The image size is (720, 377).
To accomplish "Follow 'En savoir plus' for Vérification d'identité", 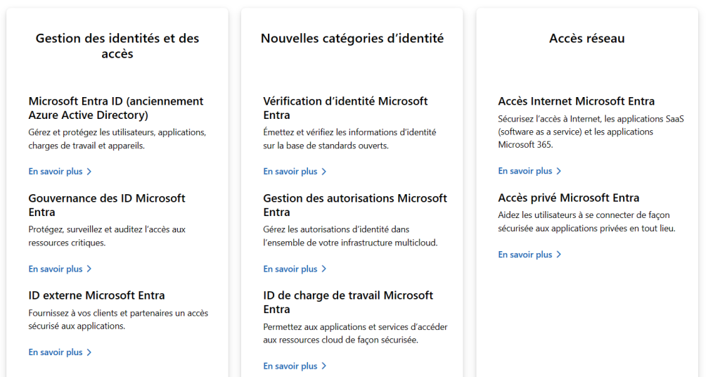I will (295, 172).
